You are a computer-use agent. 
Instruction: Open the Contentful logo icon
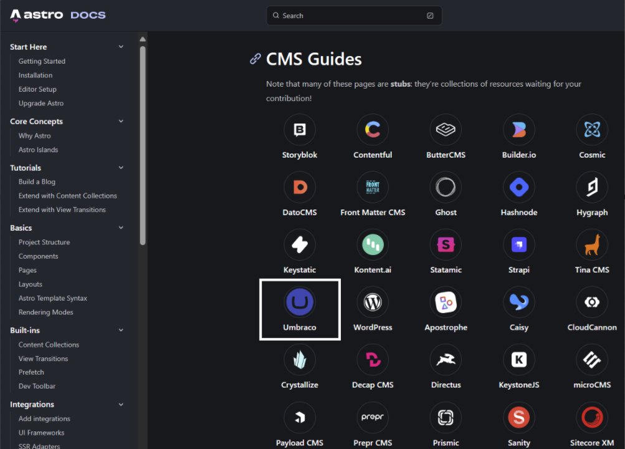click(373, 130)
